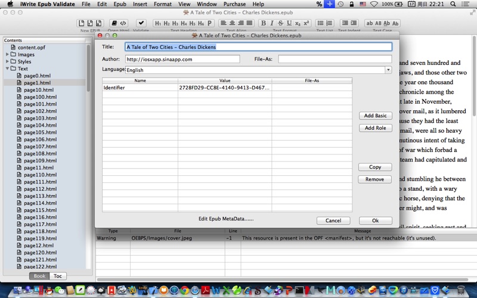Collapse the Text folder

tap(7, 69)
